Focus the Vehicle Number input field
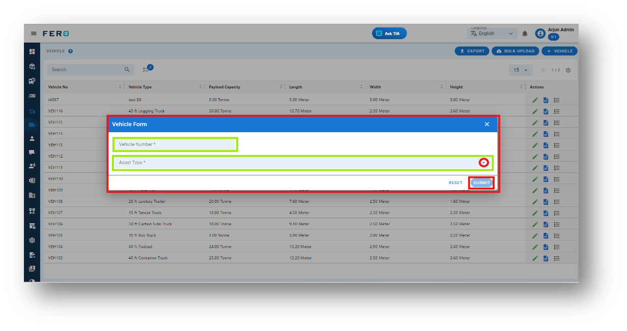 click(x=175, y=144)
